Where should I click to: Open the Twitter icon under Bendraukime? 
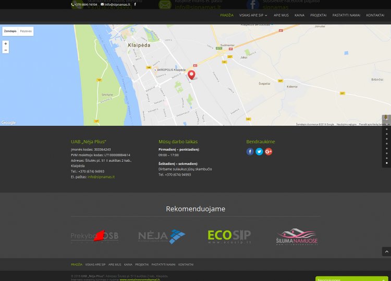[x=259, y=151]
